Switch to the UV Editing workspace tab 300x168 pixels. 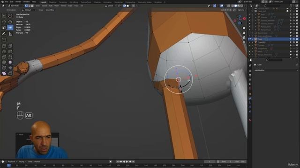74,2
